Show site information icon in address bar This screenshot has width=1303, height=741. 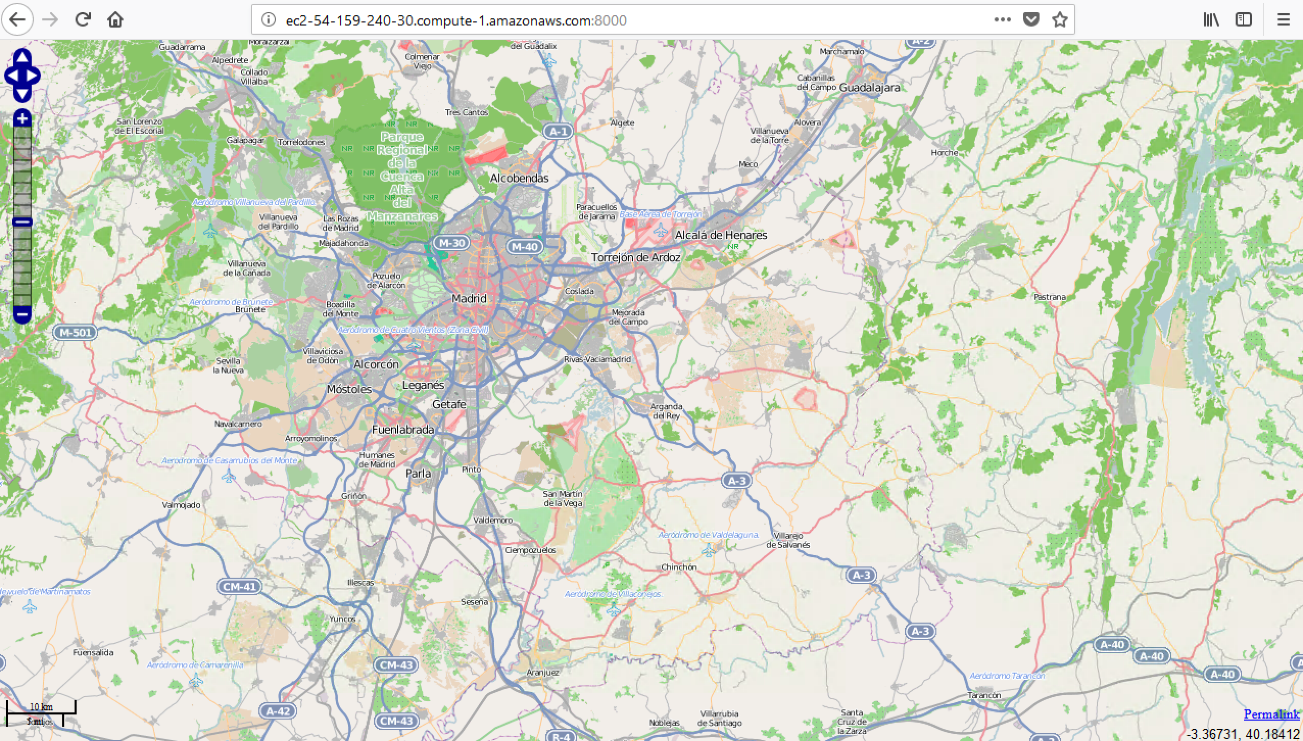[268, 20]
